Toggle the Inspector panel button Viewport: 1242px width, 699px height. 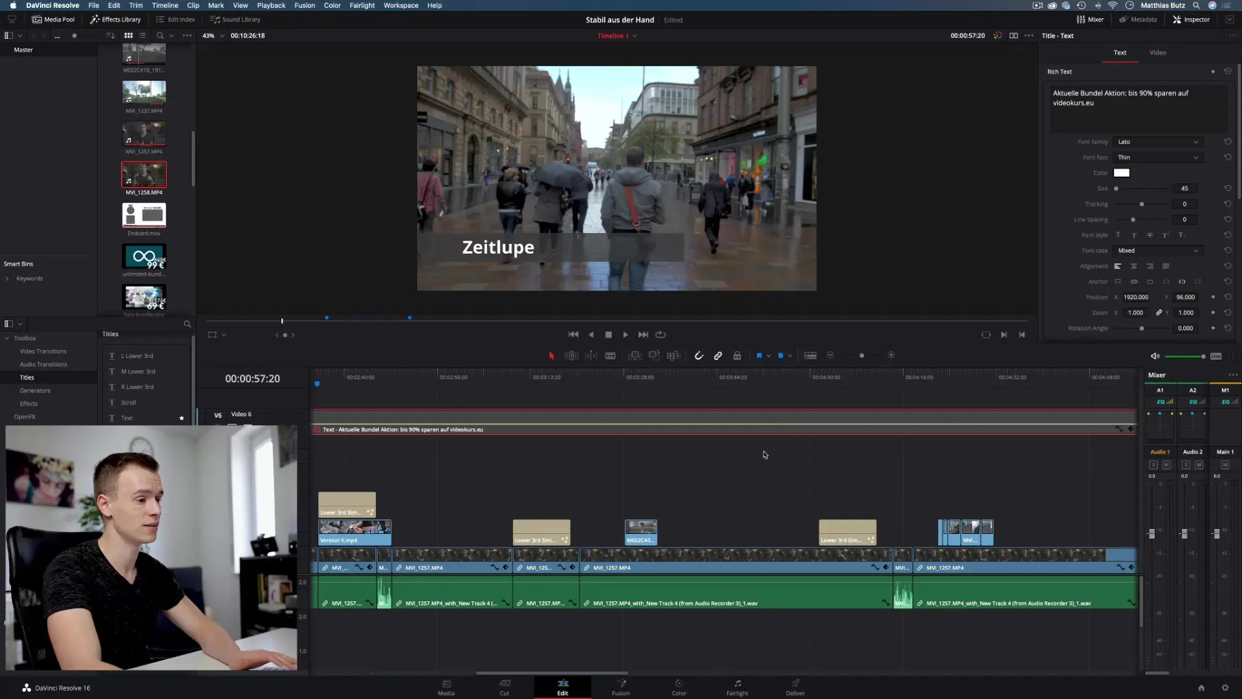tap(1192, 19)
